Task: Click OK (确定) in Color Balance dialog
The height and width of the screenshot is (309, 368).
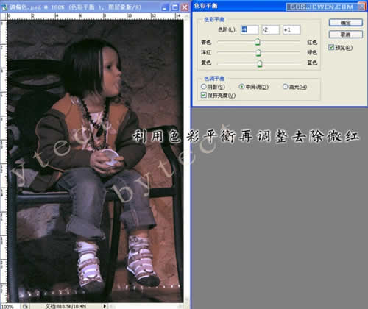Action: coord(345,23)
